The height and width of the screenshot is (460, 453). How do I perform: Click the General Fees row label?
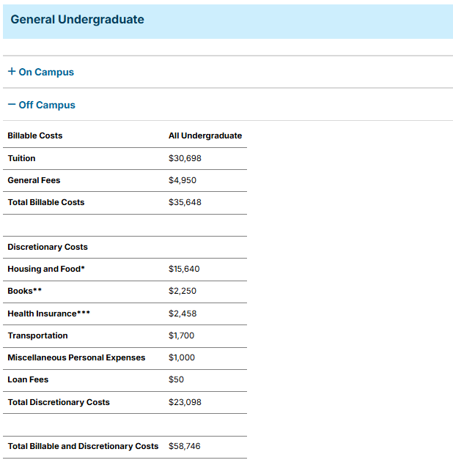(x=34, y=180)
